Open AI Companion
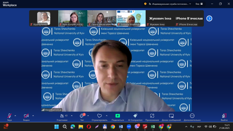Screen dimensions: 233x131 135,117
